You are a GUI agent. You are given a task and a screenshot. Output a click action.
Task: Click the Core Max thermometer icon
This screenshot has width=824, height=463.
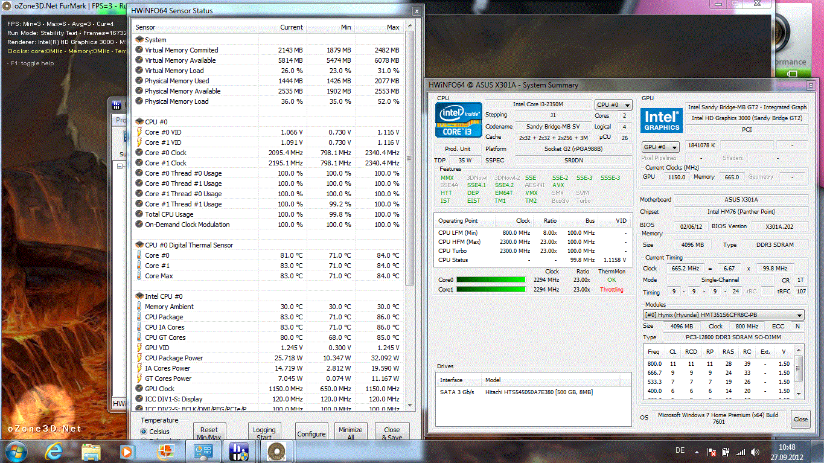pos(139,276)
